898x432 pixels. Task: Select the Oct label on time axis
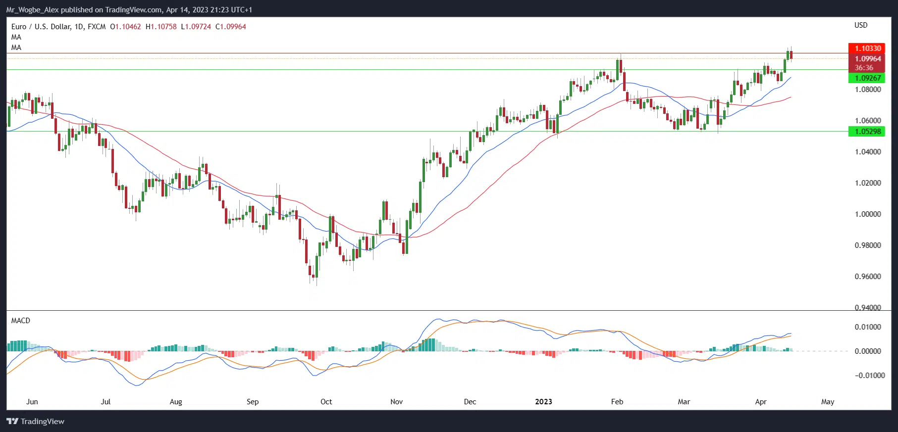coord(326,402)
